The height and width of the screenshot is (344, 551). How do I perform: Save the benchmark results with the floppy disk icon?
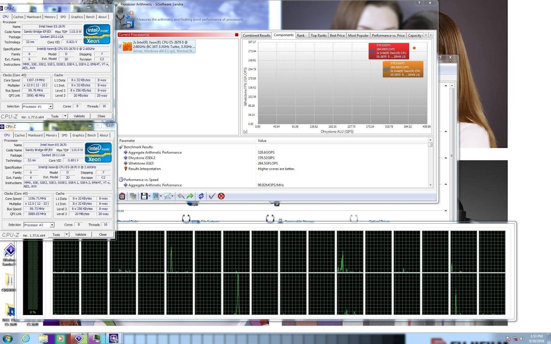pos(144,196)
